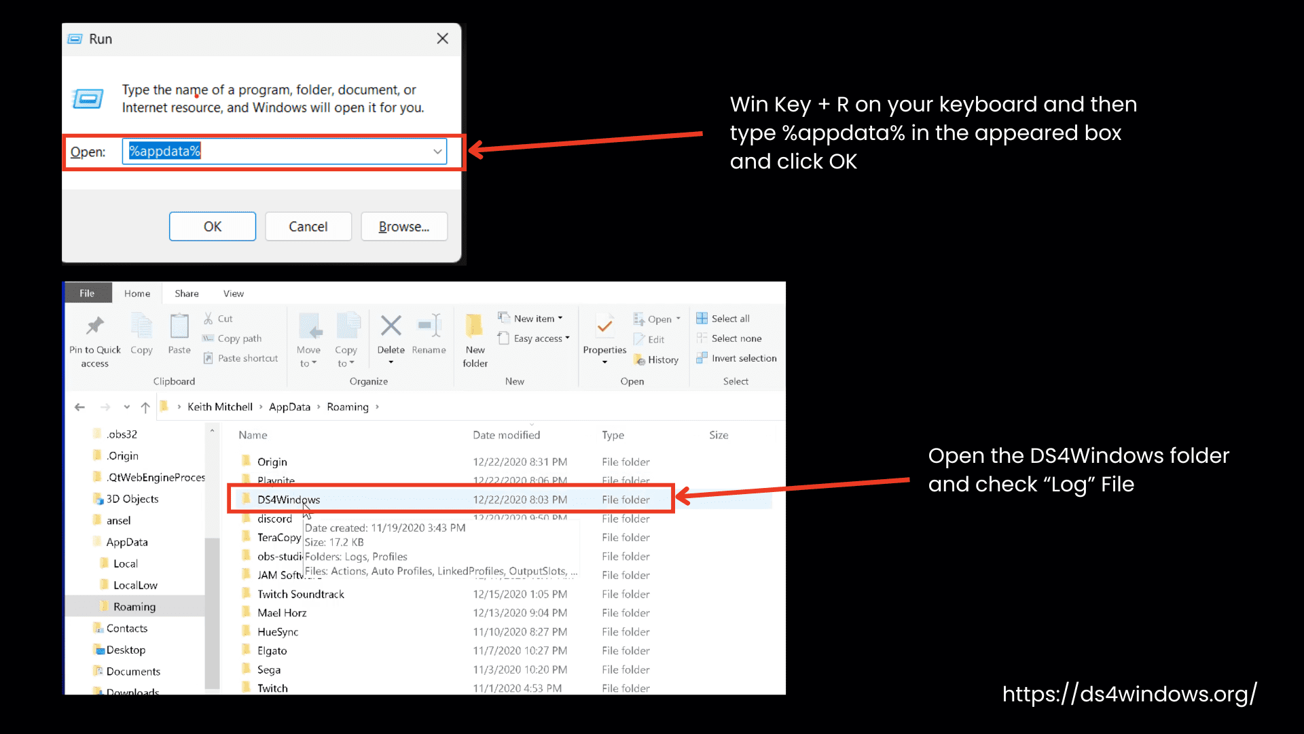Viewport: 1304px width, 734px height.
Task: Click OK in the Run dialog
Action: [x=213, y=226]
